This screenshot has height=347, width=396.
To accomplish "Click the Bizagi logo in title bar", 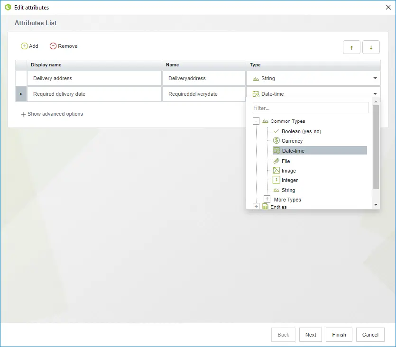I will 8,7.
